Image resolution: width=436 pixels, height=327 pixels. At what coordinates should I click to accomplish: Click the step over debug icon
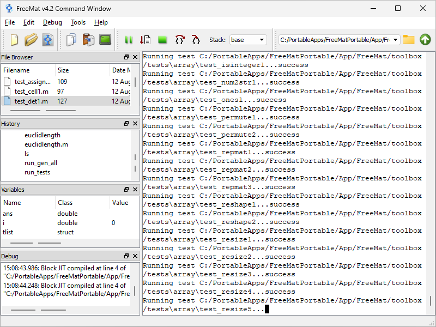pos(179,40)
